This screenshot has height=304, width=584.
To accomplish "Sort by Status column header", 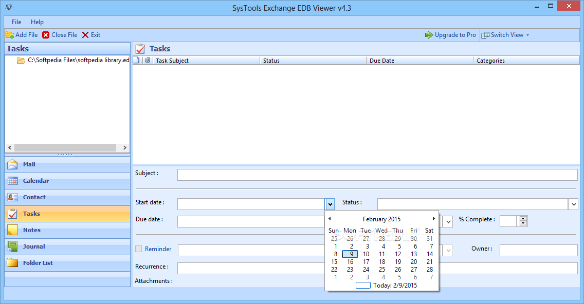I will pos(313,60).
